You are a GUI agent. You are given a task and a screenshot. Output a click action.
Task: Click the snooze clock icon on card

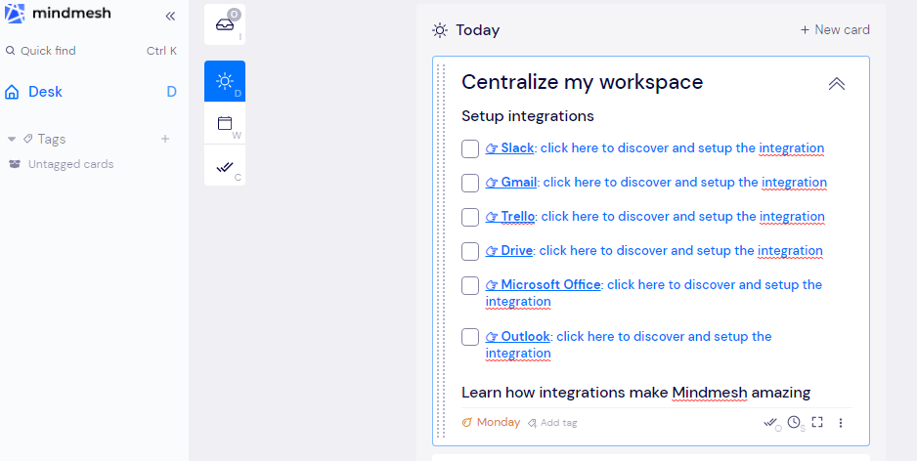794,422
